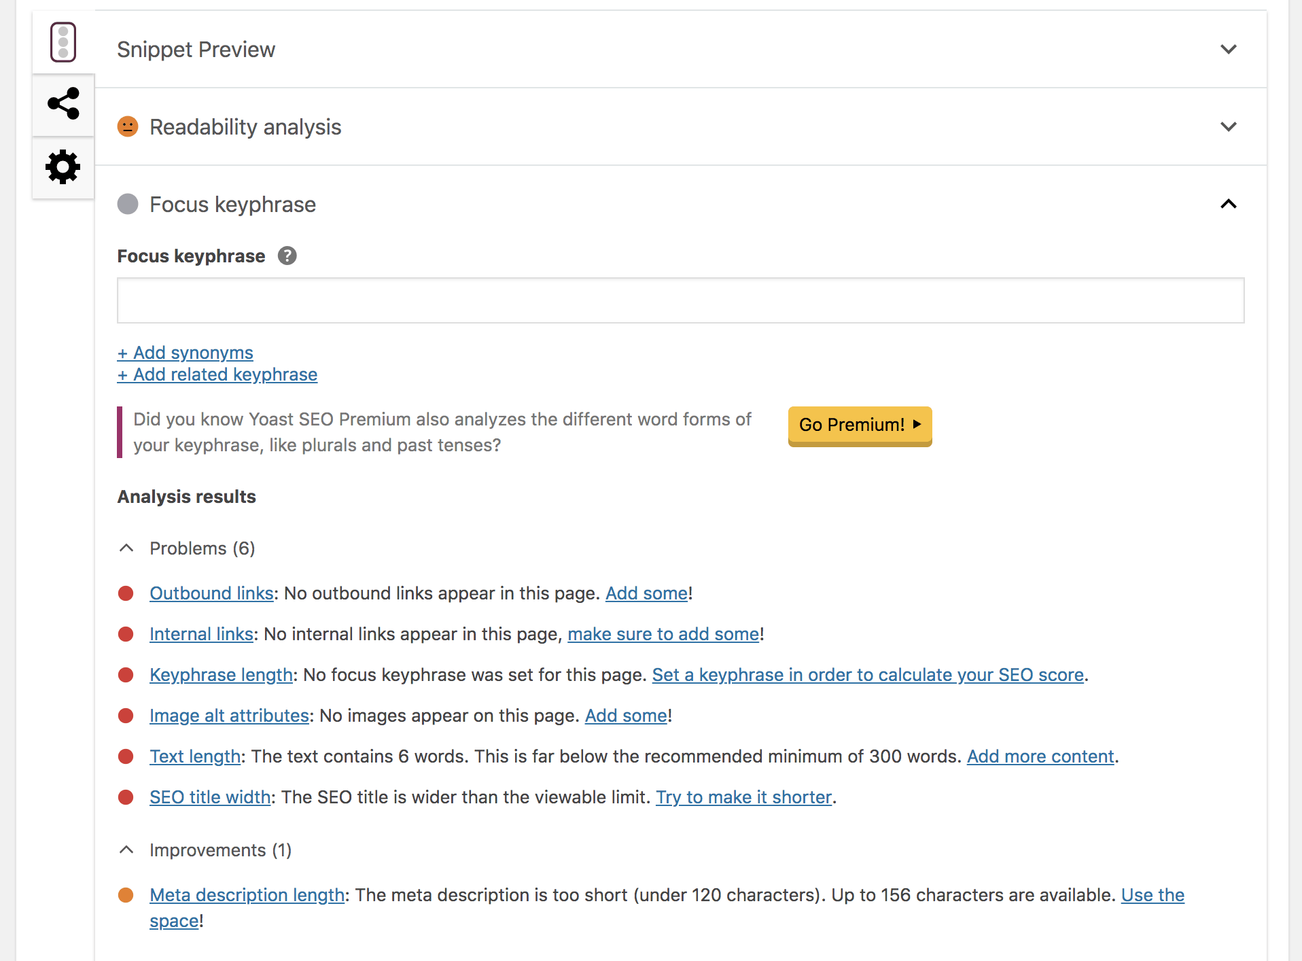1302x961 pixels.
Task: Click the Yoast traffic light sidebar icon
Action: coord(63,41)
